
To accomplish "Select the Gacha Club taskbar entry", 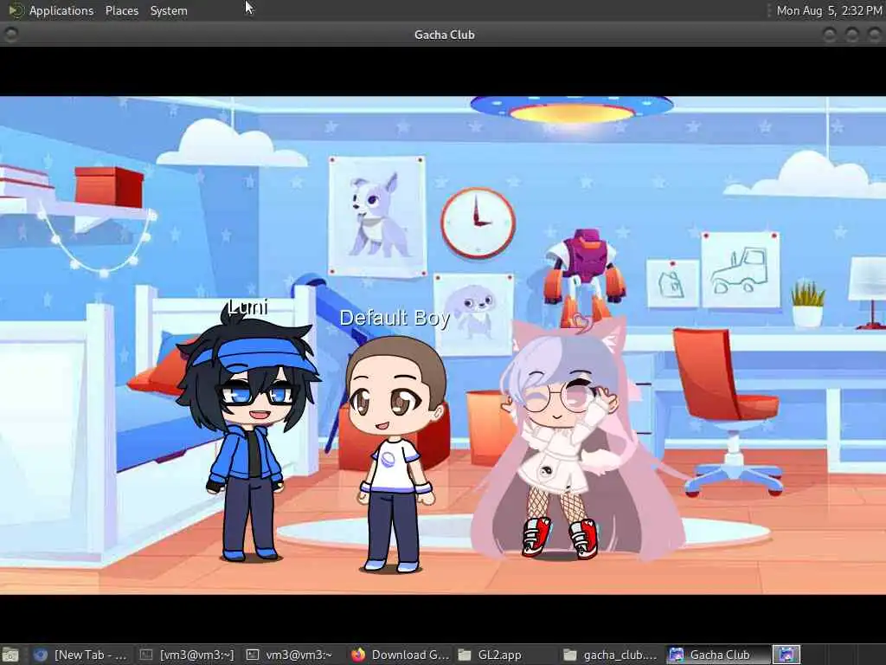I will click(717, 655).
